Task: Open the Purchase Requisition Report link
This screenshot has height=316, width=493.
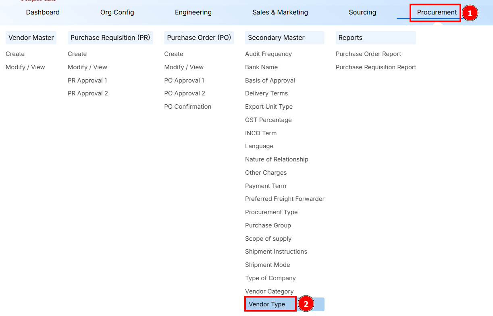Action: point(376,67)
